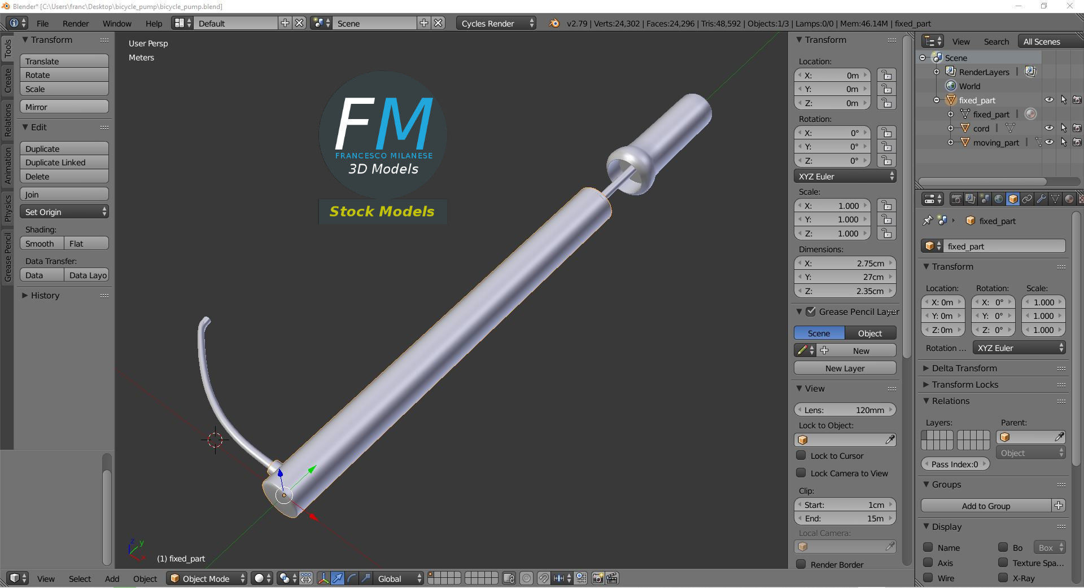Expand the moving_part item in the outliner

(x=951, y=142)
